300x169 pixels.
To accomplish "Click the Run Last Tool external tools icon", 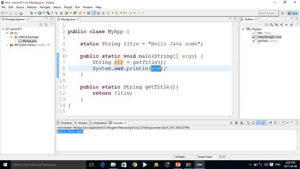I will point(48,13).
